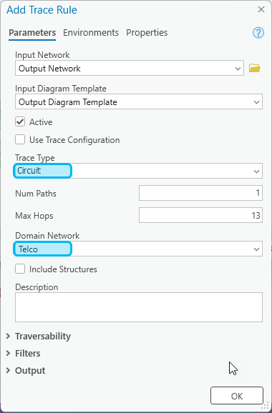Click the OK button
This screenshot has height=413, width=272.
point(237,396)
